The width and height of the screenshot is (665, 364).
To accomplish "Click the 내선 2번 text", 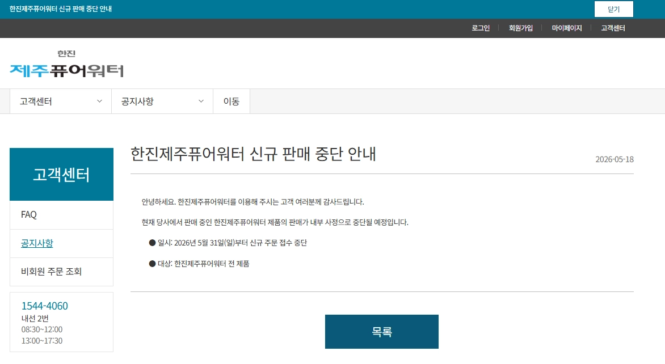I will pyautogui.click(x=35, y=319).
